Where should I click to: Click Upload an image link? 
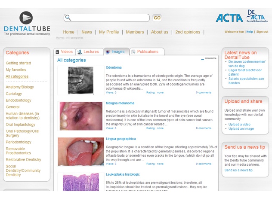pos(241,129)
